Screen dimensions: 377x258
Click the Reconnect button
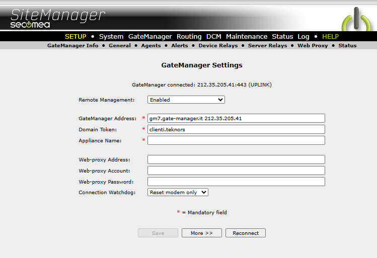point(246,233)
